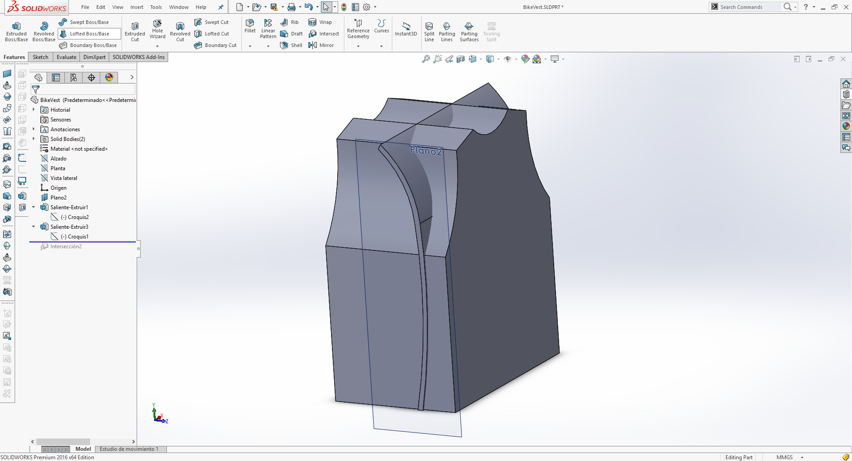This screenshot has width=852, height=461.
Task: Toggle the feature tree filter icon
Action: (x=36, y=90)
